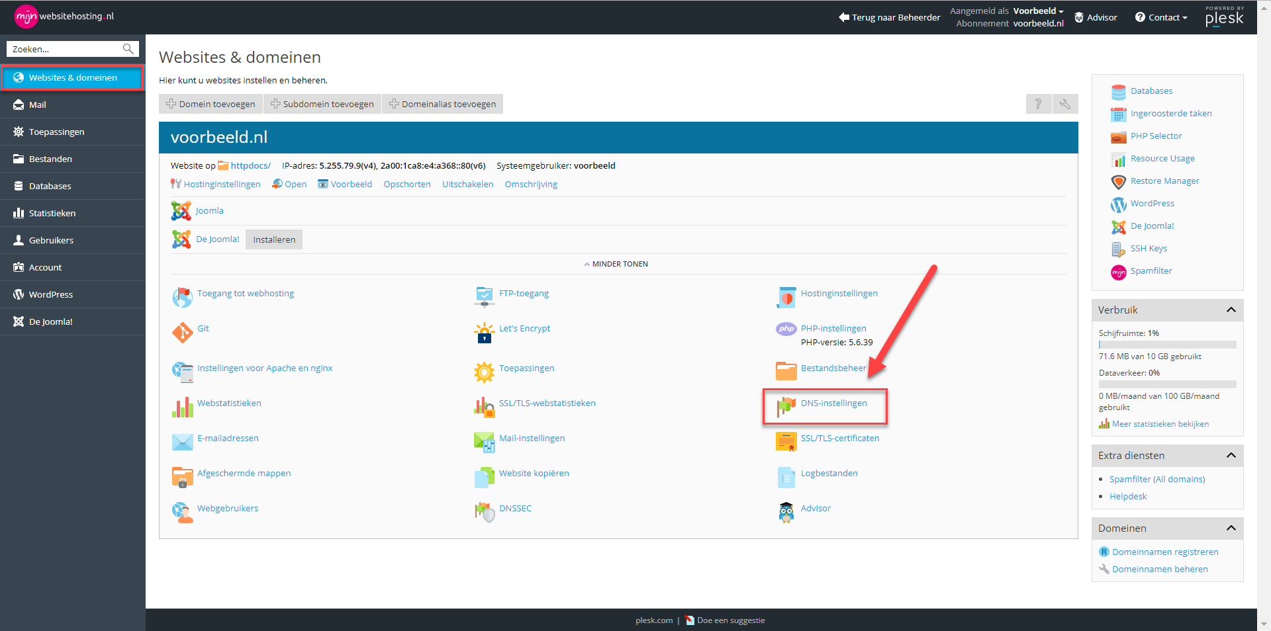Click Domeinalias toevoegen button
1271x631 pixels.
click(x=443, y=104)
